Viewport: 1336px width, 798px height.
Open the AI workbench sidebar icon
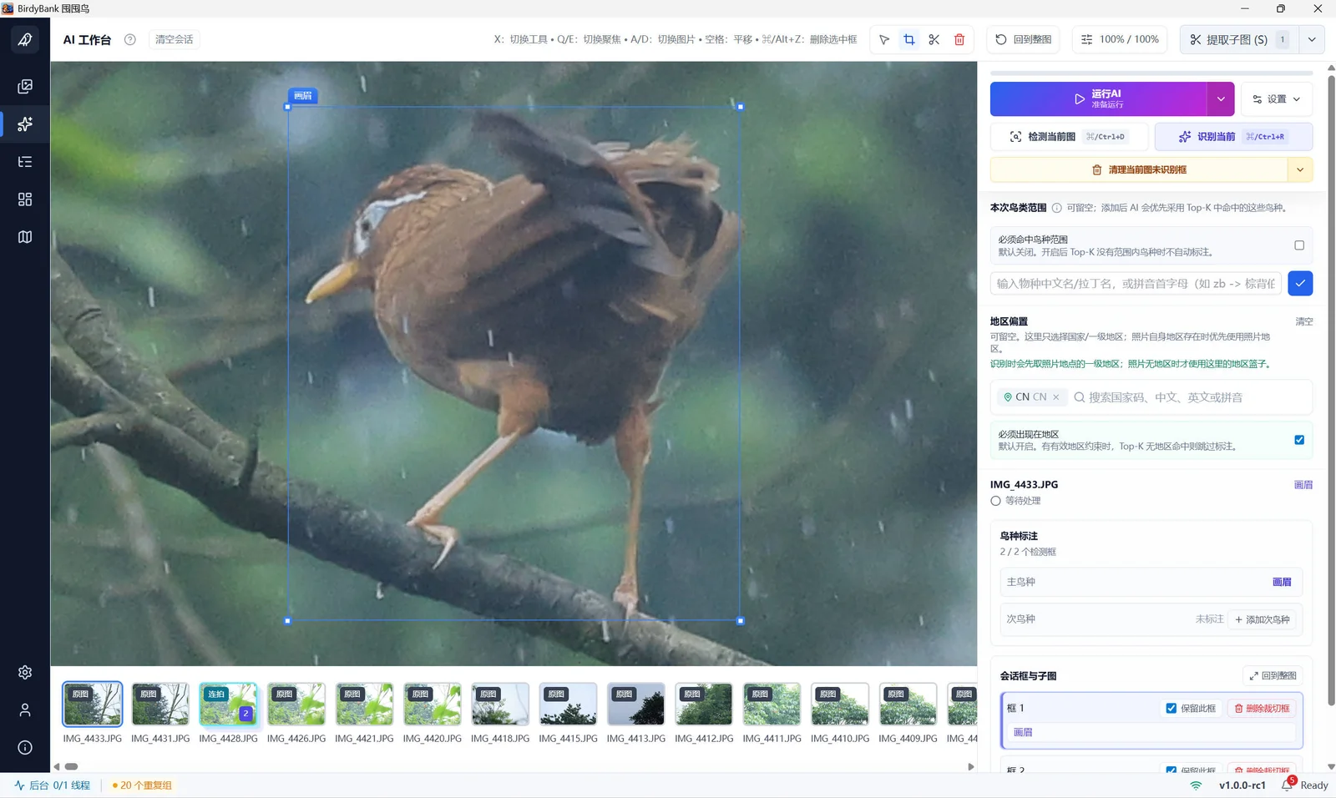(25, 124)
